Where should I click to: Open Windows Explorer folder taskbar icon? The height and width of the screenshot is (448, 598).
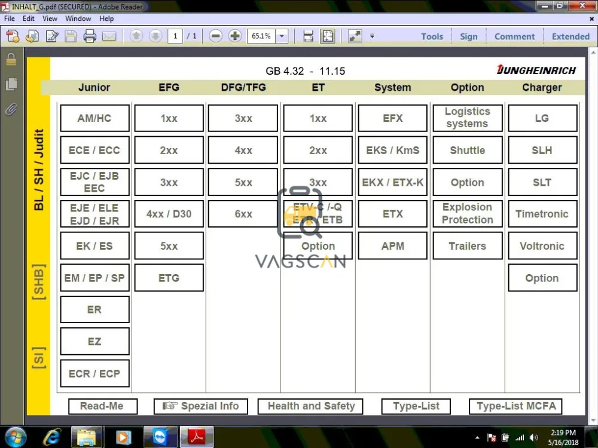tap(87, 437)
